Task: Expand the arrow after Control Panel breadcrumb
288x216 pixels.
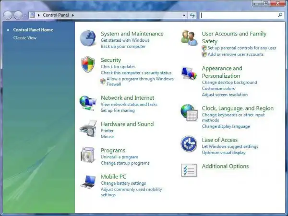Action: point(73,15)
